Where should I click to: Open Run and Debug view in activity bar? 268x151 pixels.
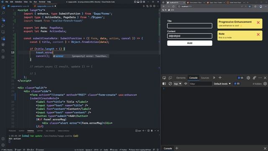[x=3, y=26]
